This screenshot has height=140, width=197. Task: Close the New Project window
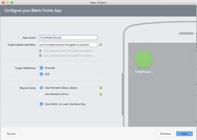3,3
